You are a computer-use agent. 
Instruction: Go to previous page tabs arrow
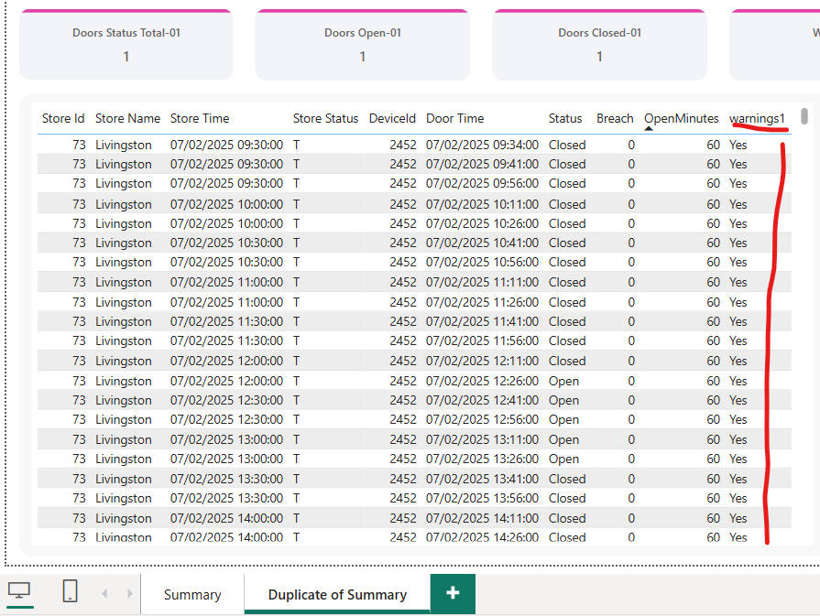(104, 593)
